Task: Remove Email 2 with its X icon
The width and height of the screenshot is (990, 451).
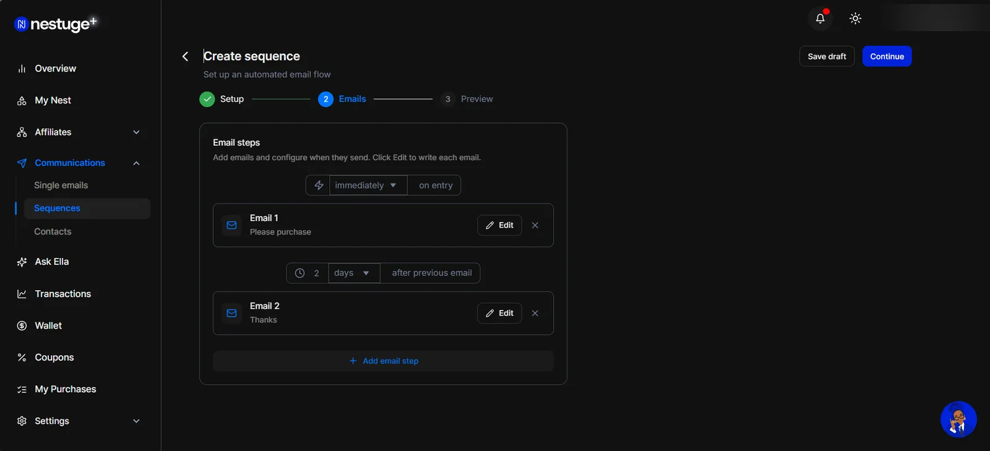Action: [x=535, y=313]
